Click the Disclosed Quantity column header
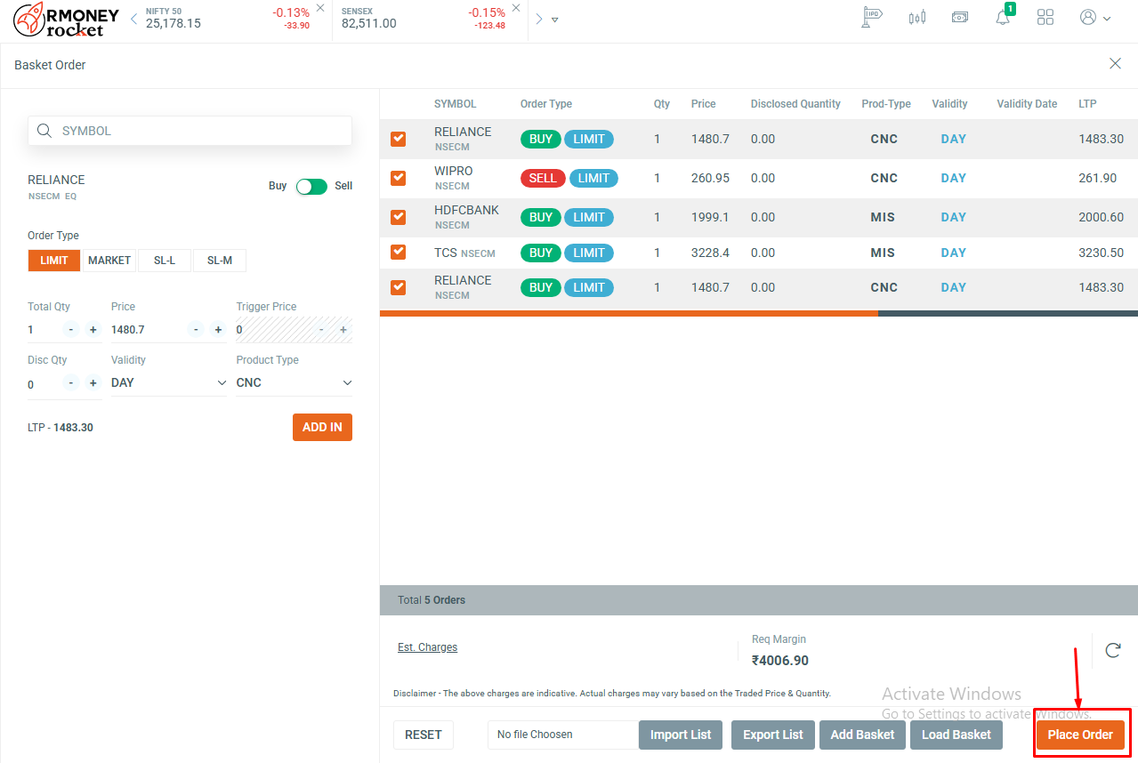The width and height of the screenshot is (1138, 763). (795, 104)
